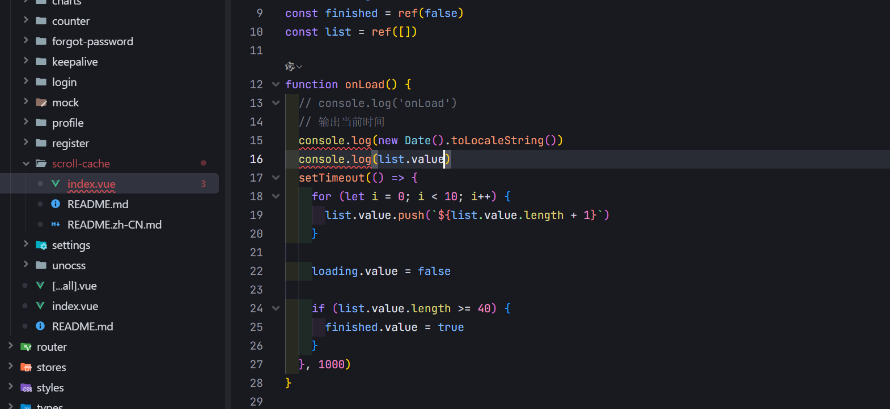Click the Vue icon beside the modified index.vue
The height and width of the screenshot is (409, 890).
click(x=56, y=184)
